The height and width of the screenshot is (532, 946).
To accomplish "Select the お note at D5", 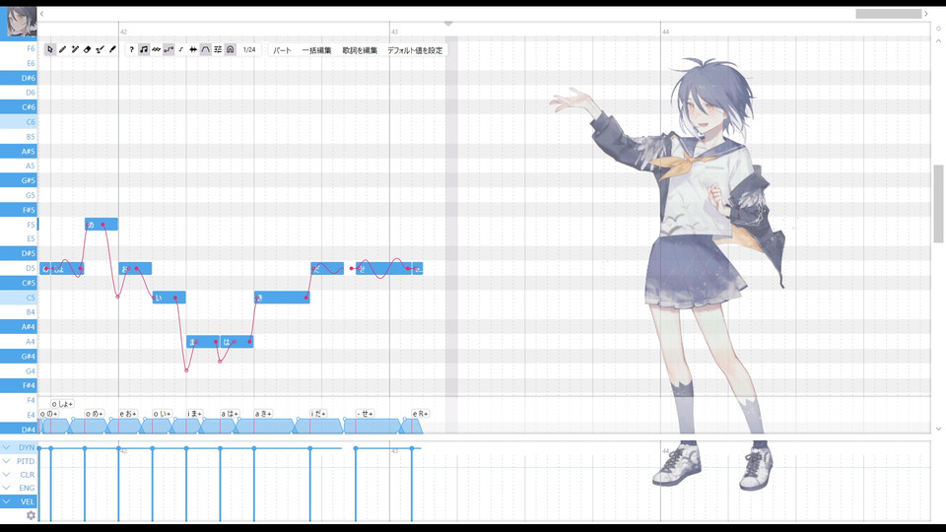I will (x=135, y=268).
